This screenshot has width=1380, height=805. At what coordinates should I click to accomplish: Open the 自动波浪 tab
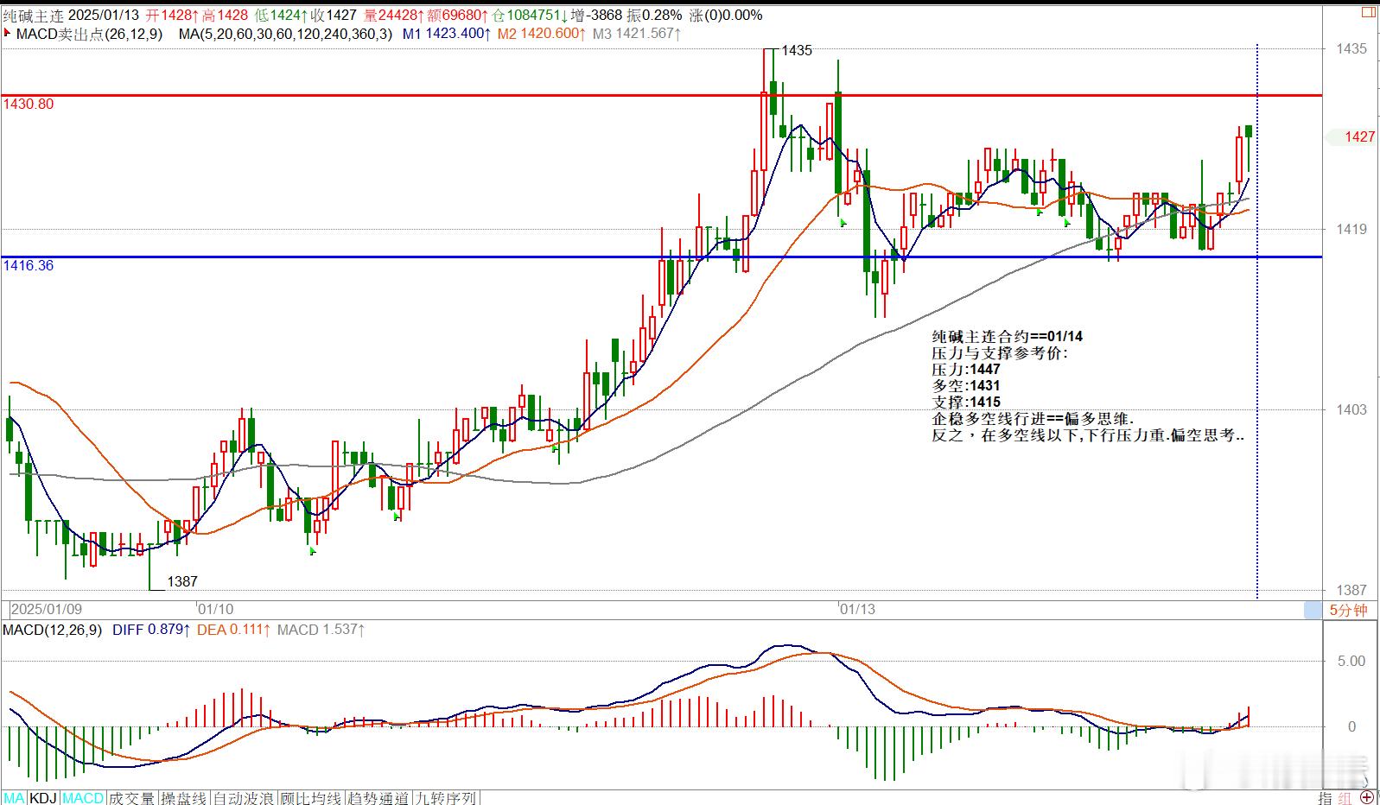click(244, 798)
